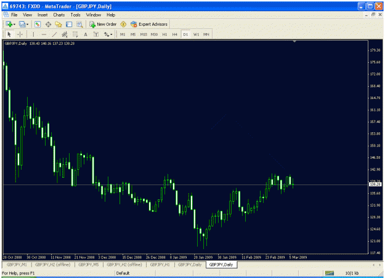Minimize the inner chart window
The height and width of the screenshot is (278, 385).
(367, 15)
